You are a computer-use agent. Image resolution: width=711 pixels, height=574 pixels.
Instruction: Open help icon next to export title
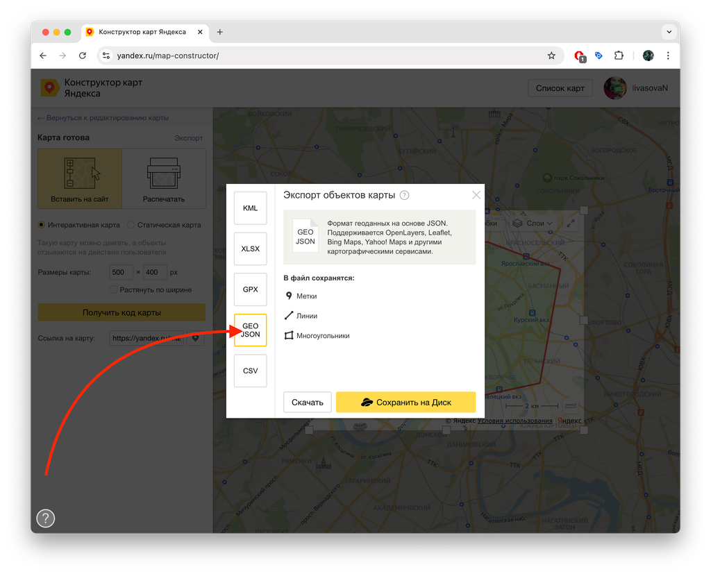[405, 196]
